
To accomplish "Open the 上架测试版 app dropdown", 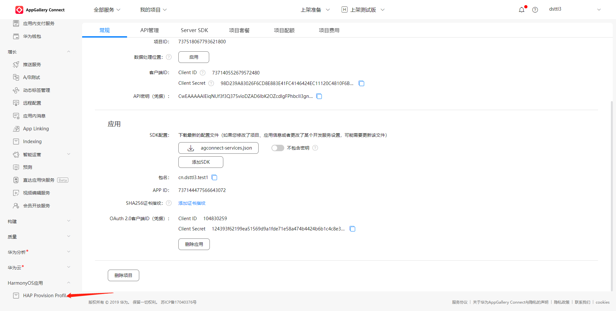I will (363, 10).
